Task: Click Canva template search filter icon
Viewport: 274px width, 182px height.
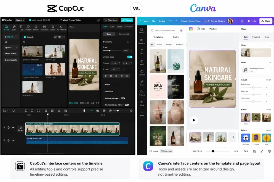Action: pos(181,30)
